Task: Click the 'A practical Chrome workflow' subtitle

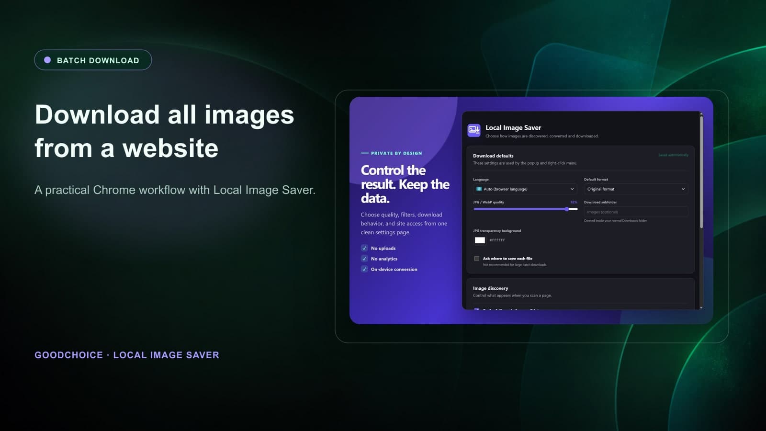Action: [x=175, y=190]
